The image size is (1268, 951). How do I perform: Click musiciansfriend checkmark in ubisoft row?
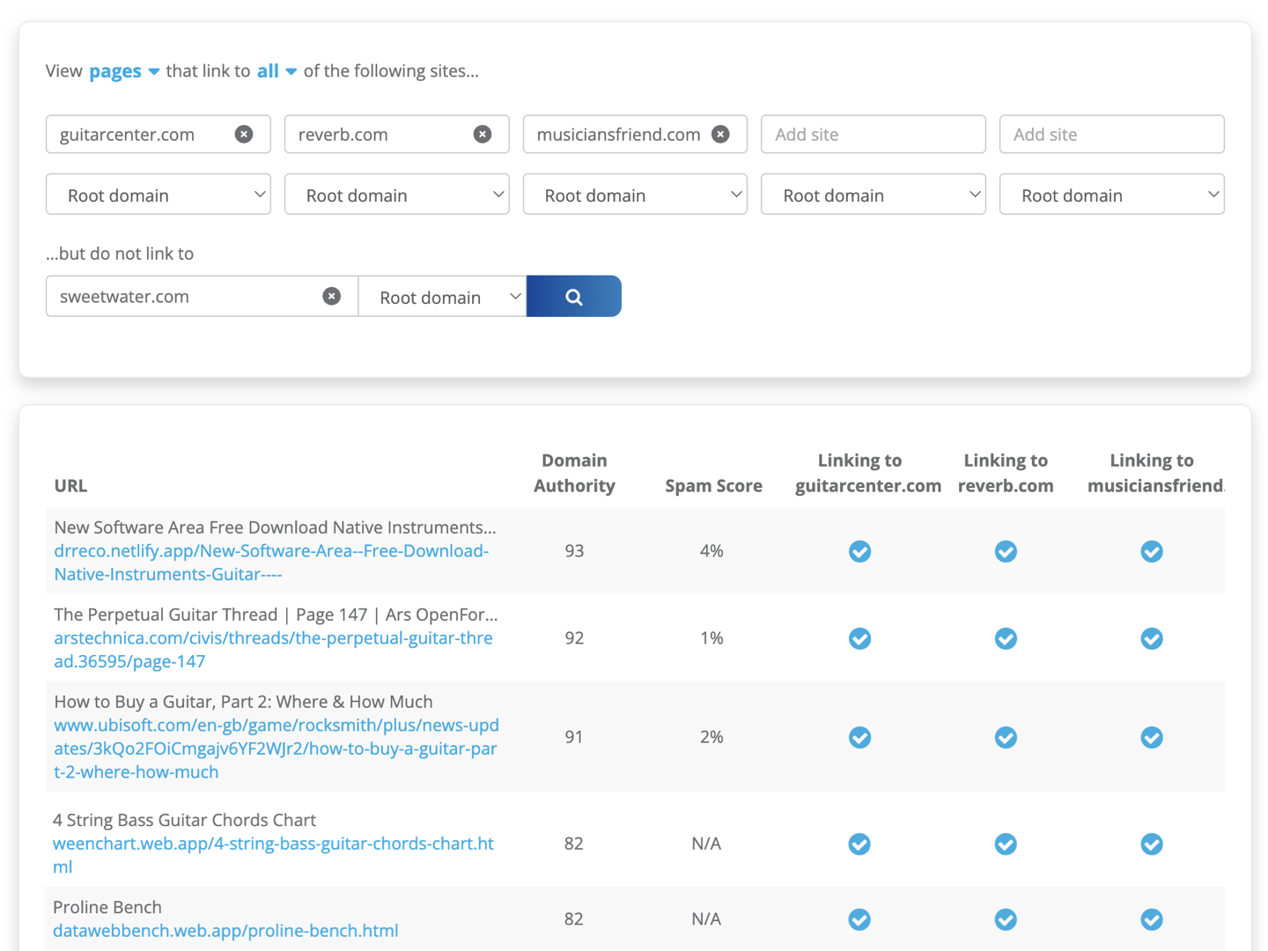coord(1152,737)
